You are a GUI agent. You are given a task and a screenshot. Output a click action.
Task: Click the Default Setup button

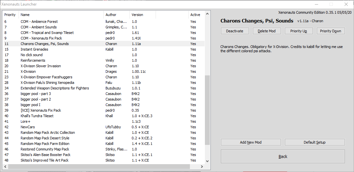click(x=315, y=142)
